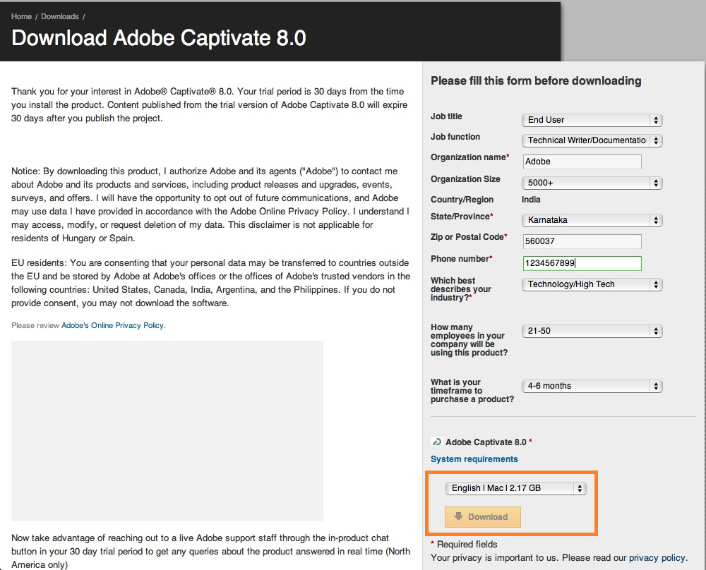Focus the Zip or Postal Code field
The height and width of the screenshot is (570, 706).
tap(582, 241)
